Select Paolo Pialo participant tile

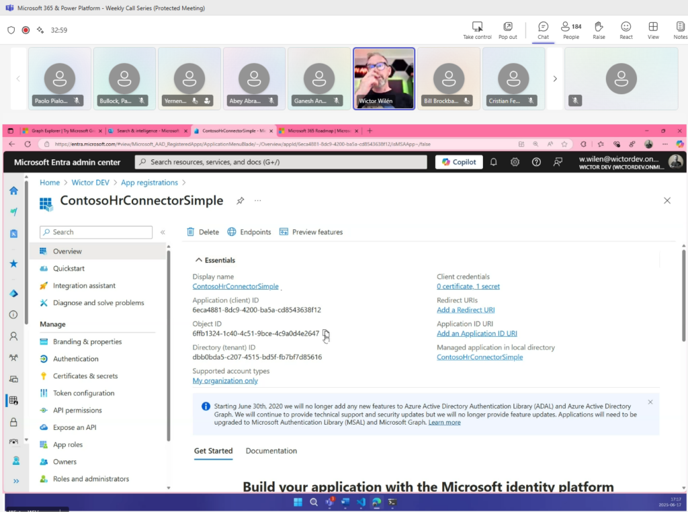pyautogui.click(x=60, y=79)
